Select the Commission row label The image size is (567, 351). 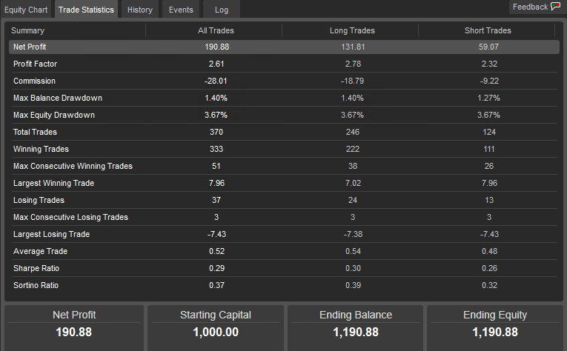[x=34, y=81]
